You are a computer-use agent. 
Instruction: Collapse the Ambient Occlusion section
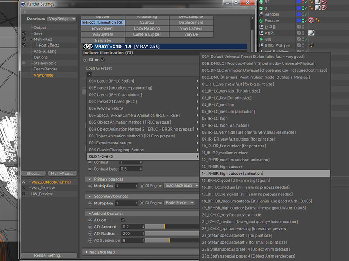coord(89,214)
